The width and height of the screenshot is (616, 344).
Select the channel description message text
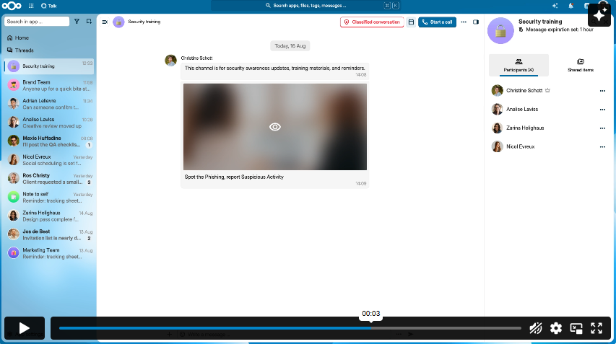click(274, 69)
